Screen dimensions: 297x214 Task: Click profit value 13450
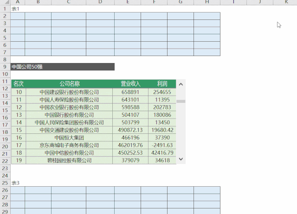pos(162,122)
